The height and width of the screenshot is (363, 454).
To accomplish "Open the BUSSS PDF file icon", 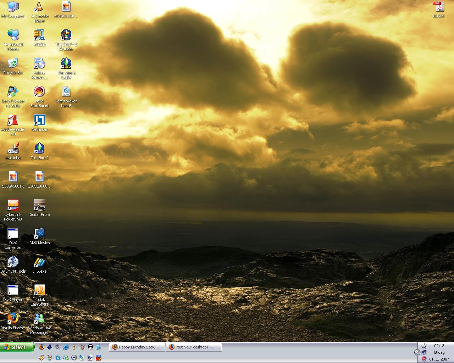I will [439, 10].
